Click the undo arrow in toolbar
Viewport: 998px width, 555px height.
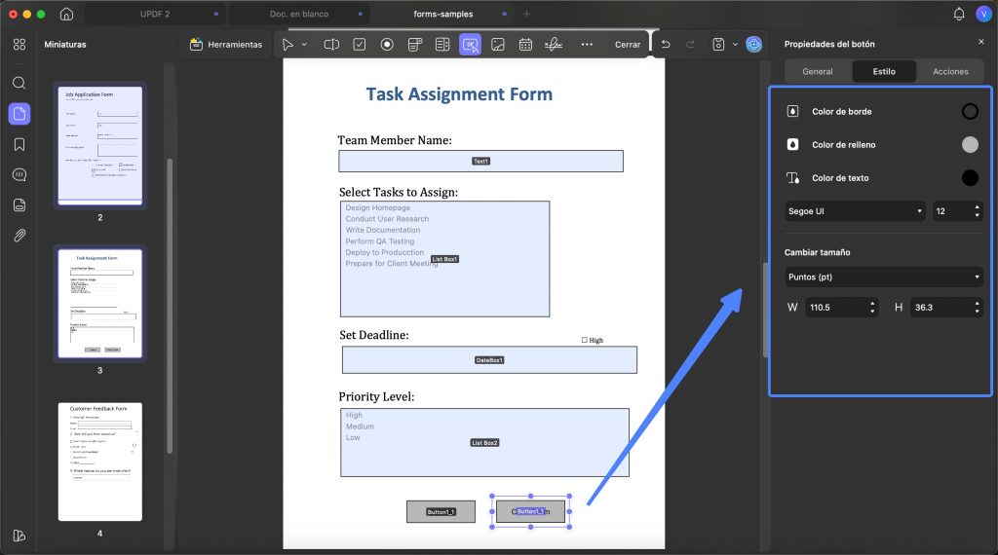[x=666, y=45]
